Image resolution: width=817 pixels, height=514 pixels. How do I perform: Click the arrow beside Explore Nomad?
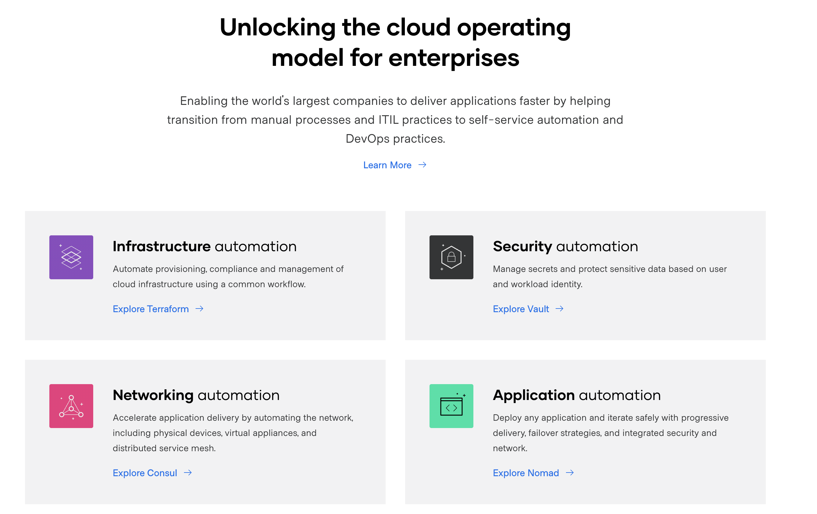[570, 472]
